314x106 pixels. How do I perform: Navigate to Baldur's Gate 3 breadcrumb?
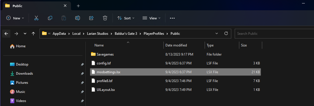(126, 34)
